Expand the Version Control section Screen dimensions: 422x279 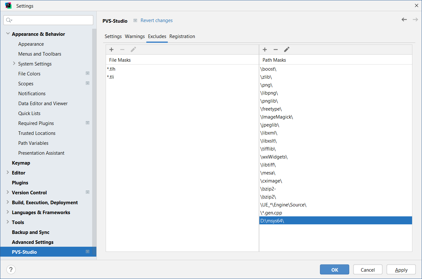click(x=8, y=192)
